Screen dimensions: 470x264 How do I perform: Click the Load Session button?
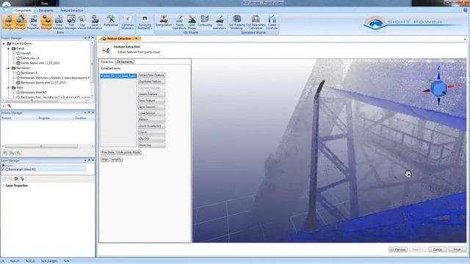151,113
